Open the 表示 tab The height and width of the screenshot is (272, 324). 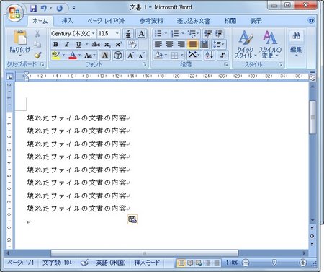coord(256,21)
